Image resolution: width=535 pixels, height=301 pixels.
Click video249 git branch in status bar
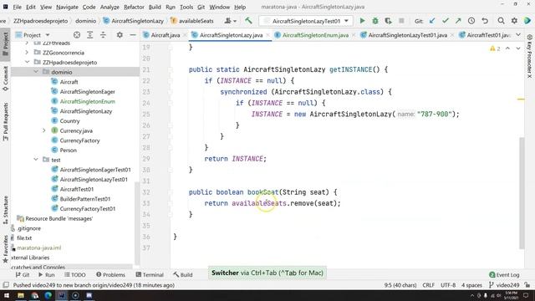pos(504,285)
